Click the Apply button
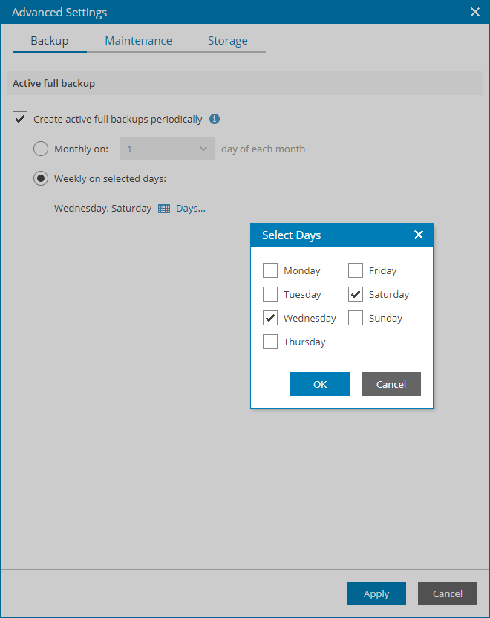Screen dimensions: 490x618 376,593
